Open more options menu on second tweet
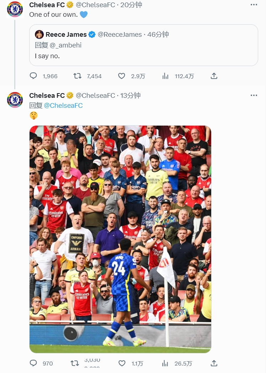 pos(254,95)
